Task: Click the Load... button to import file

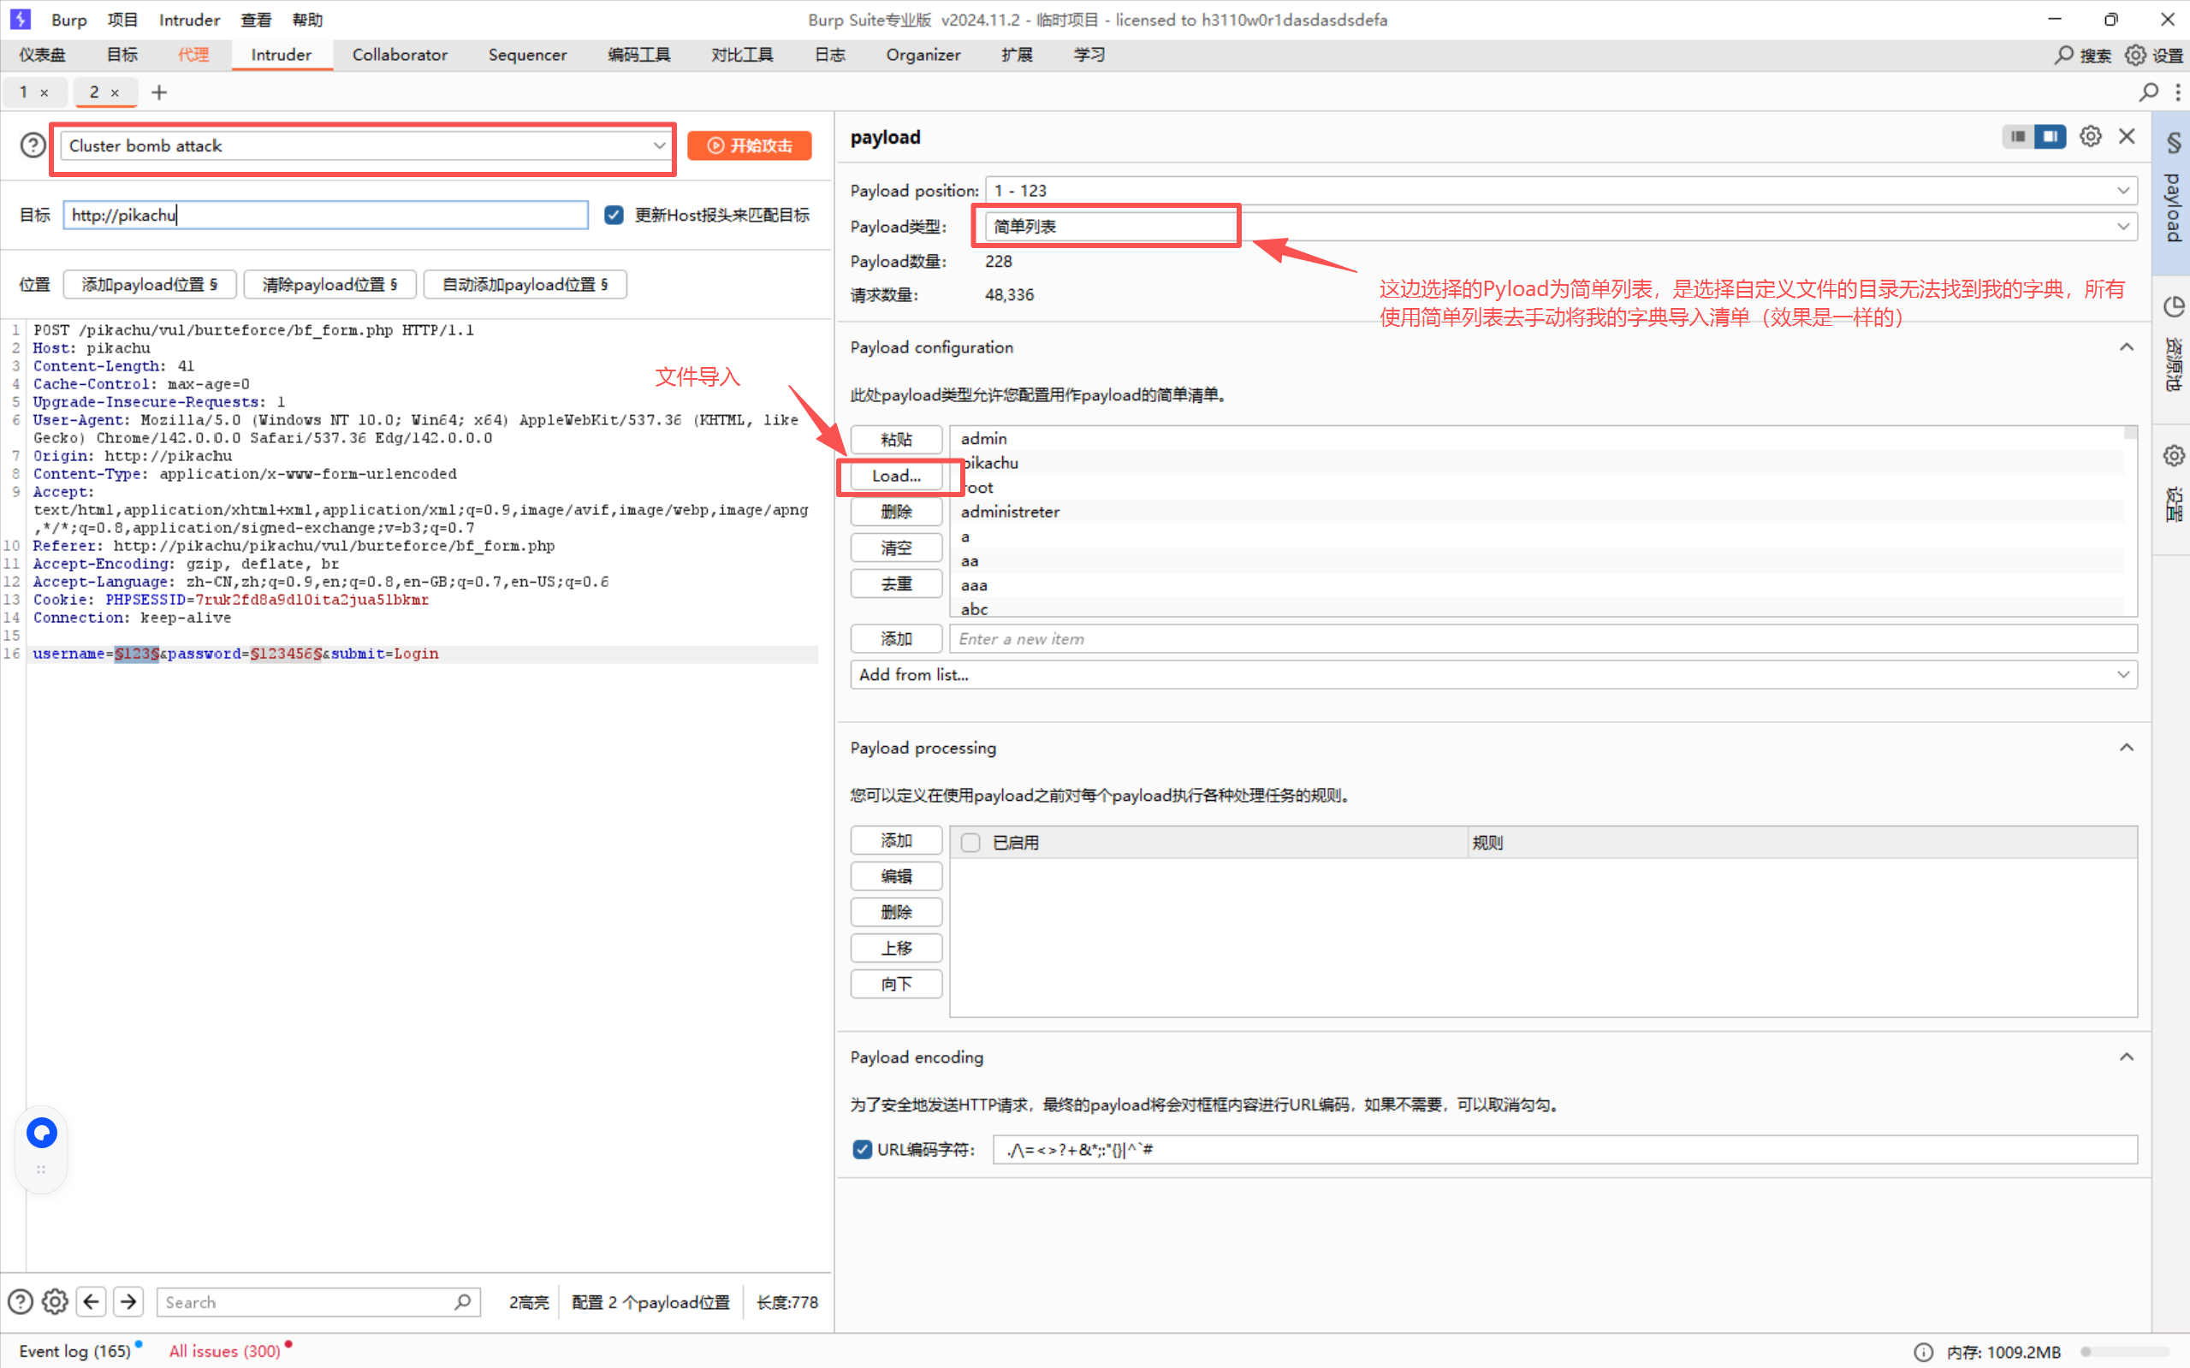Action: pyautogui.click(x=896, y=476)
